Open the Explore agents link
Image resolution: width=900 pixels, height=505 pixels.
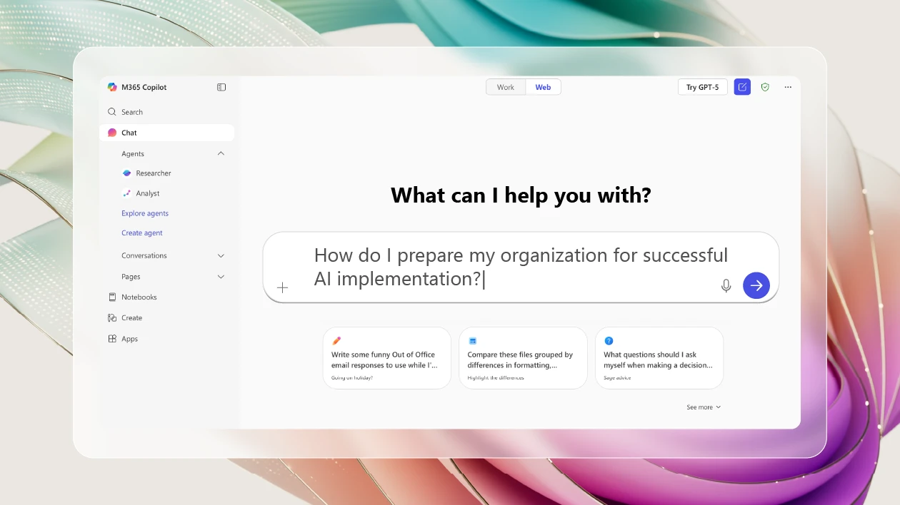point(145,213)
